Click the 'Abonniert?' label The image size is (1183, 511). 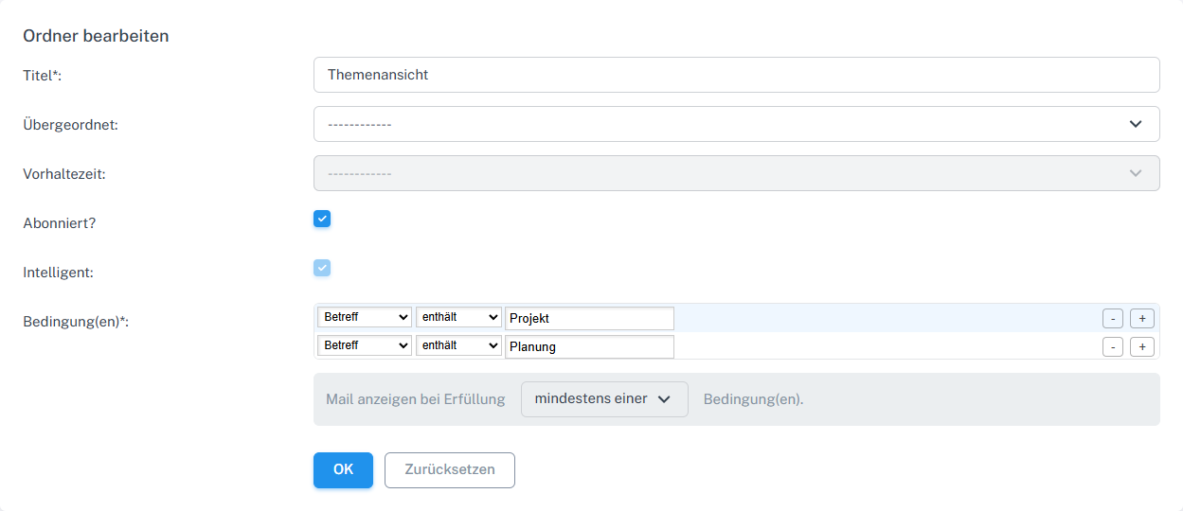coord(60,223)
